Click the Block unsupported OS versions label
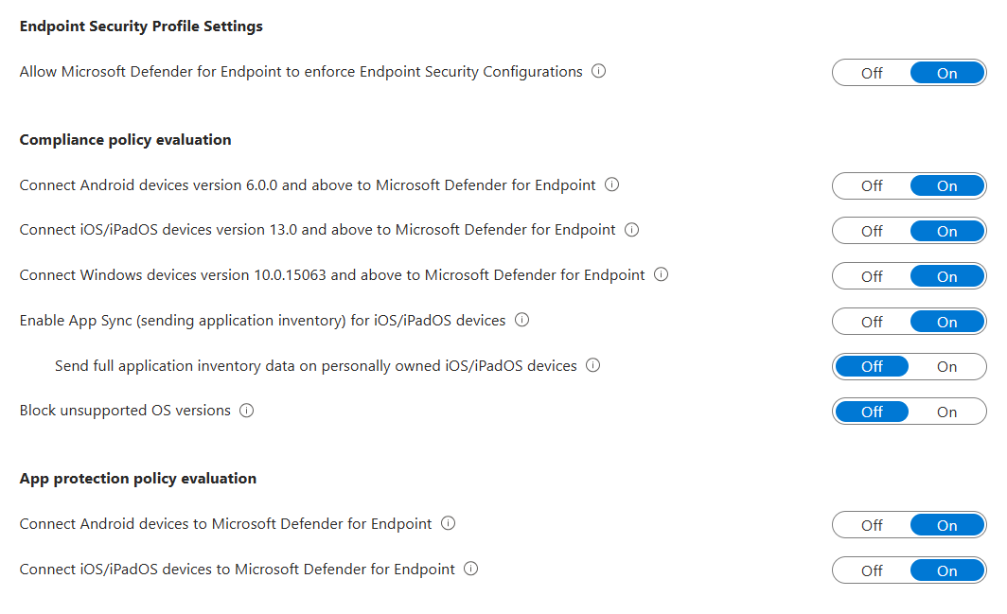This screenshot has height=614, width=1007. [125, 411]
